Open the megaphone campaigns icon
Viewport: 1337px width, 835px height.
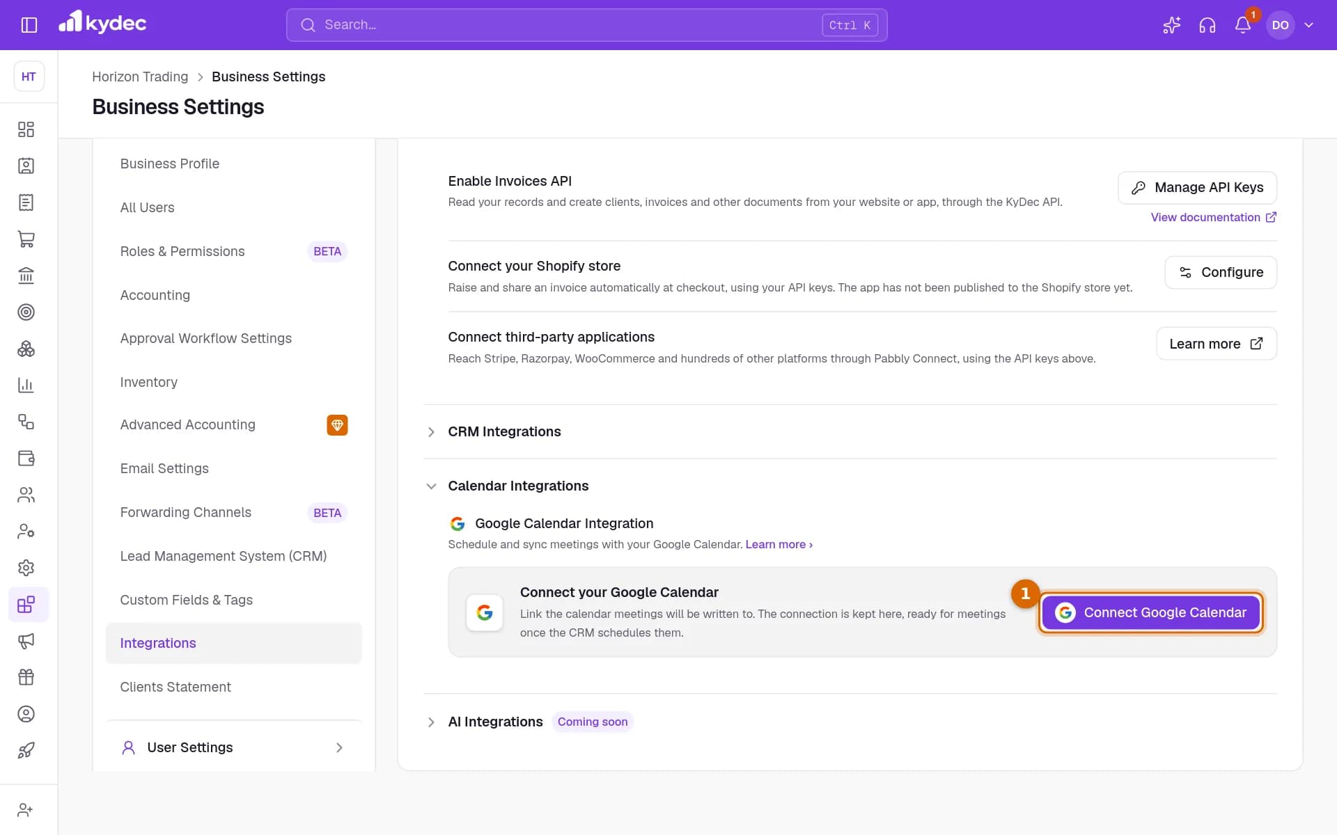point(26,641)
